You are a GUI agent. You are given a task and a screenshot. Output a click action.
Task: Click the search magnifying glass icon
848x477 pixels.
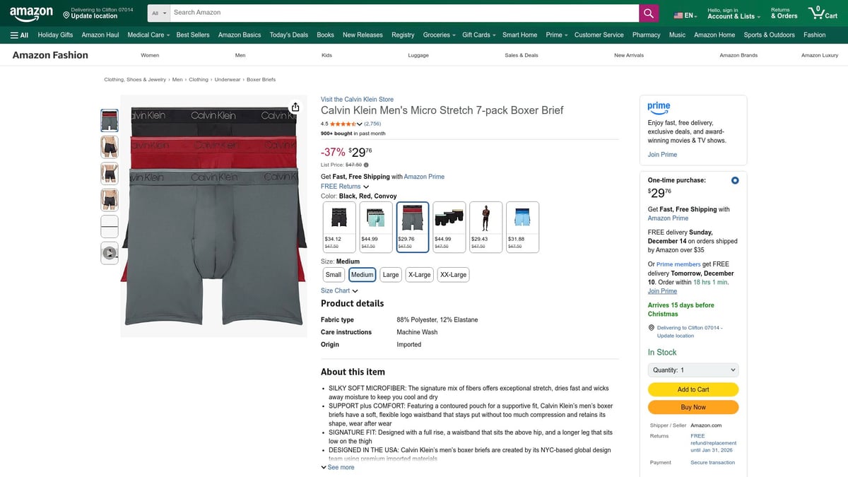[x=648, y=13]
